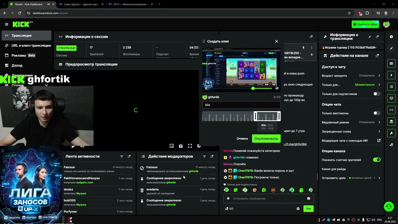The height and width of the screenshot is (224, 398).
Task: Open Модерация чата с помощью ИИ link
Action: coord(351,141)
